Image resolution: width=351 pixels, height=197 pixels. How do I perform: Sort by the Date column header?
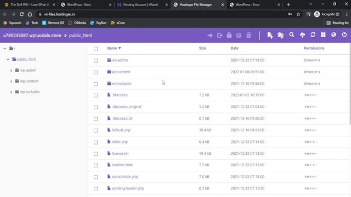click(x=234, y=48)
